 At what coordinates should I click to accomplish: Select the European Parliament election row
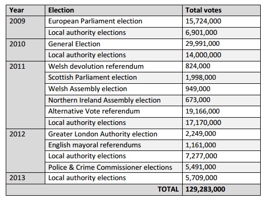[x=152, y=21]
